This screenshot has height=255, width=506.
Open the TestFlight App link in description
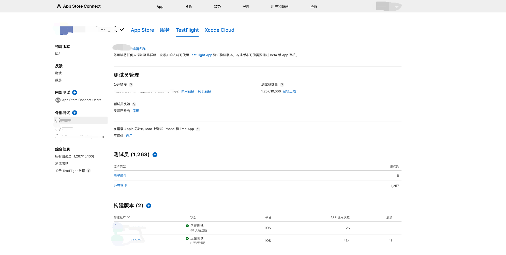[201, 55]
